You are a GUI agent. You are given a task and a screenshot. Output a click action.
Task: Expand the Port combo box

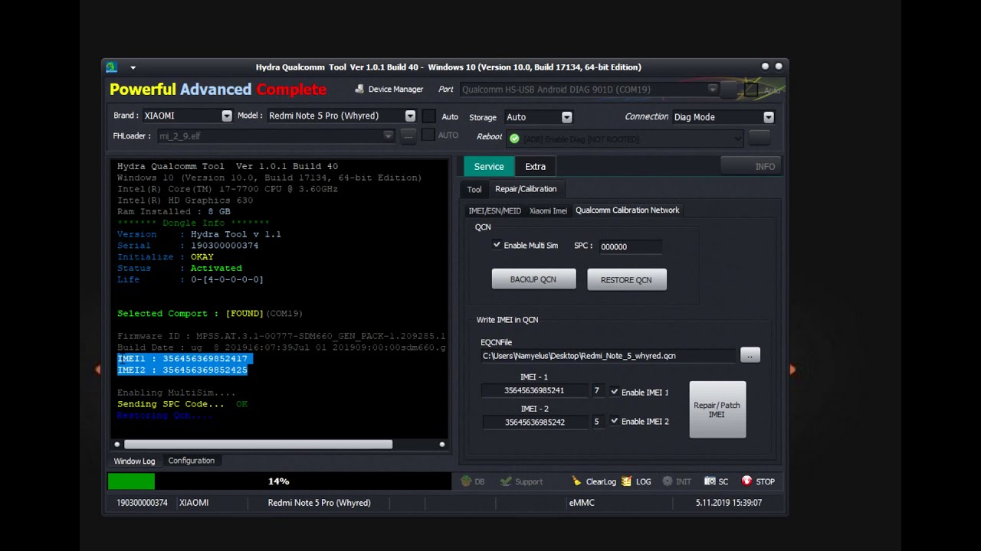coord(713,90)
